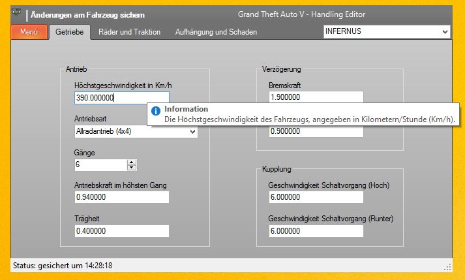Open the Räder und Traktion tab
This screenshot has height=280, width=465.
click(129, 31)
